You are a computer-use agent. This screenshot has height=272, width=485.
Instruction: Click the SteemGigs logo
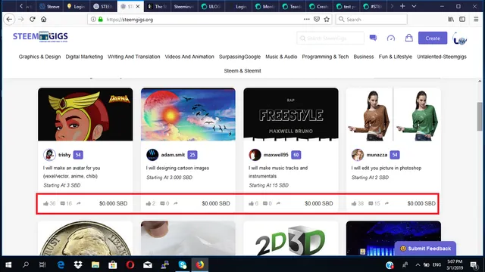(x=40, y=37)
